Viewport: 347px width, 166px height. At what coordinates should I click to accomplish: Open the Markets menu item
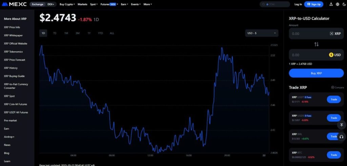click(x=82, y=4)
